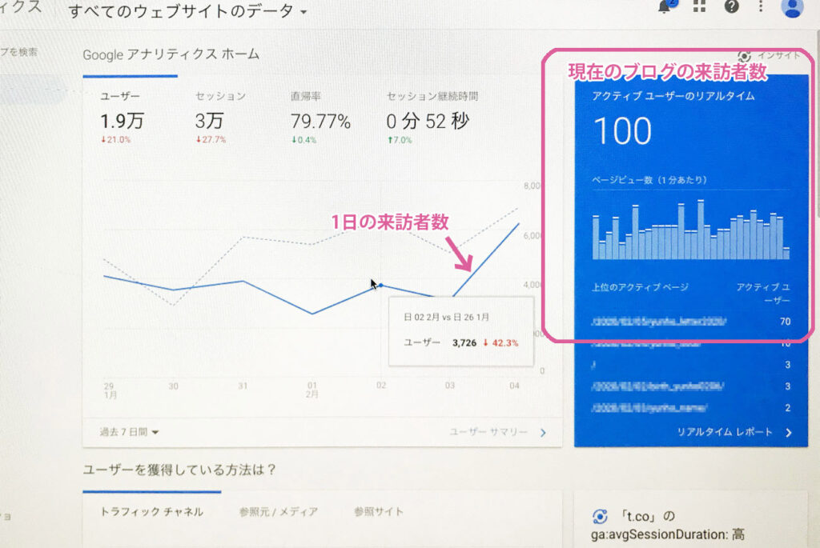Screen dimensions: 820x548
Task: Switch to the 参照サイト tab
Action: 378,511
